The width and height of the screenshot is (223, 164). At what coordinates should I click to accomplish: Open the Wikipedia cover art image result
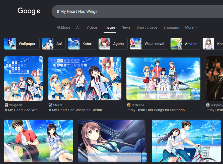click(24, 79)
